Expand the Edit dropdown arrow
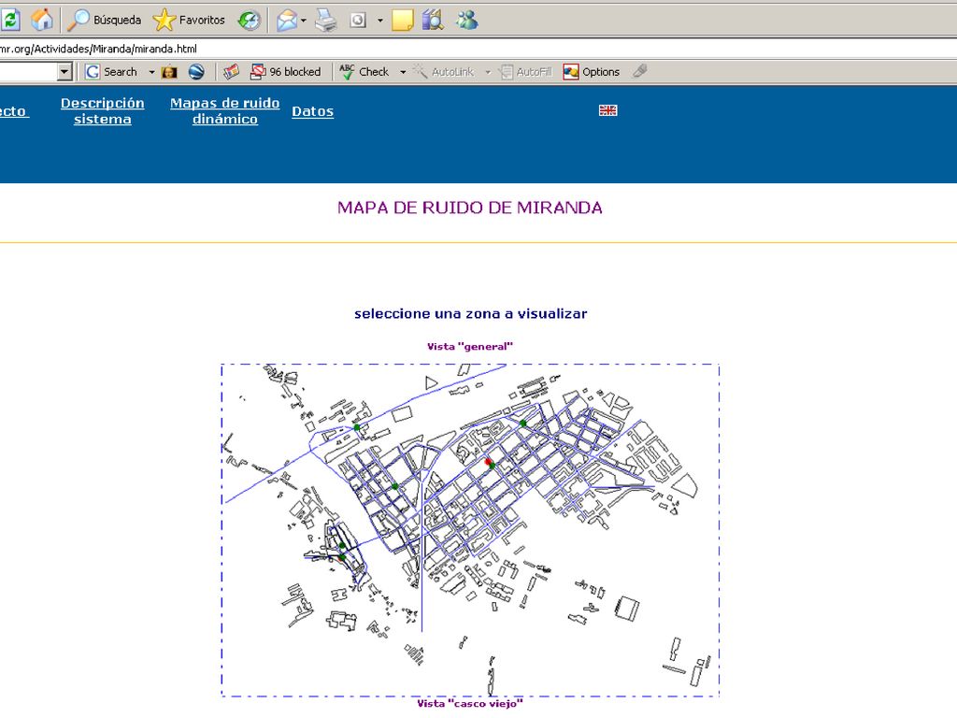 [380, 21]
